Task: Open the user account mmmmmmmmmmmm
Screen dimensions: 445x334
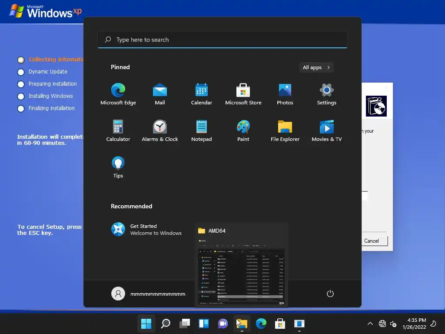Action: click(x=149, y=294)
